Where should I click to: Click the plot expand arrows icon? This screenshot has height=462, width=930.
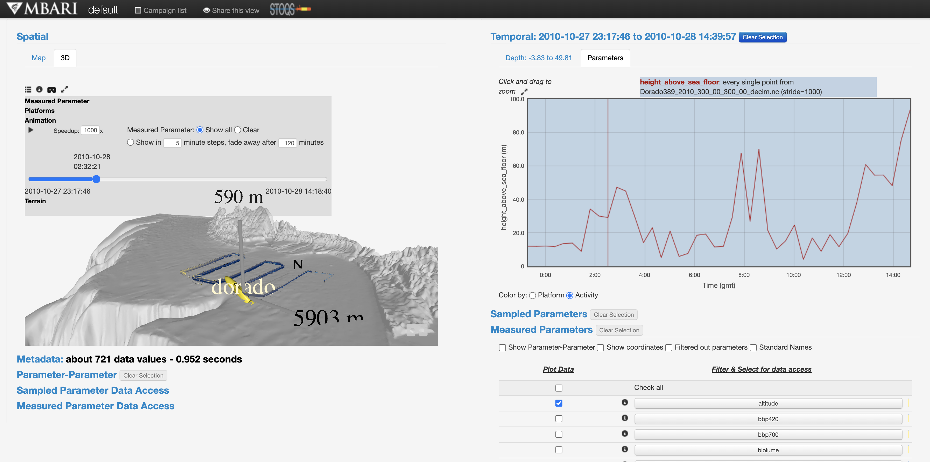pyautogui.click(x=524, y=92)
